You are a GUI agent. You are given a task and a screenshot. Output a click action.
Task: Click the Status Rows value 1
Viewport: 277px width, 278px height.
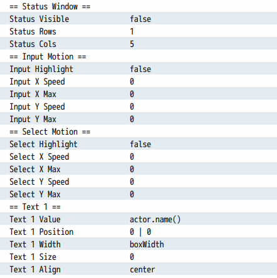pyautogui.click(x=132, y=31)
